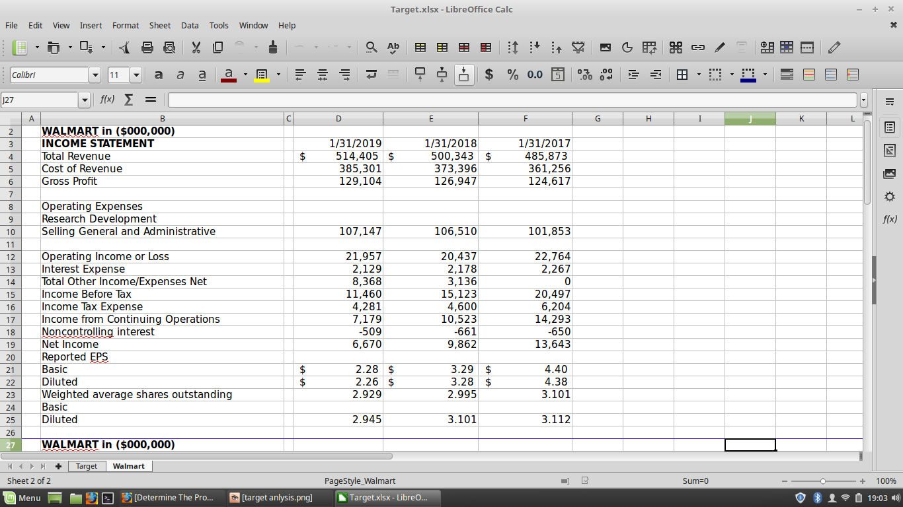Click the Copy icon
The image size is (903, 507).
[218, 48]
